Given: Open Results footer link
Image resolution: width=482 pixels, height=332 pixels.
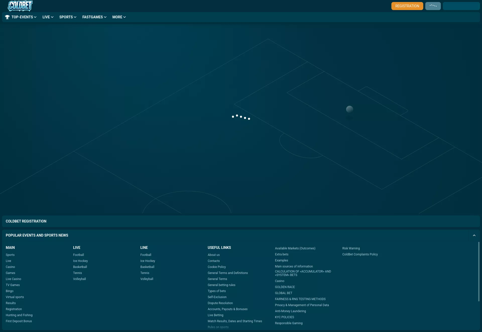Looking at the screenshot, I should click(x=11, y=303).
